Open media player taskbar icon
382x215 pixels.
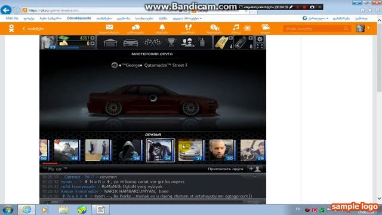click(x=44, y=210)
